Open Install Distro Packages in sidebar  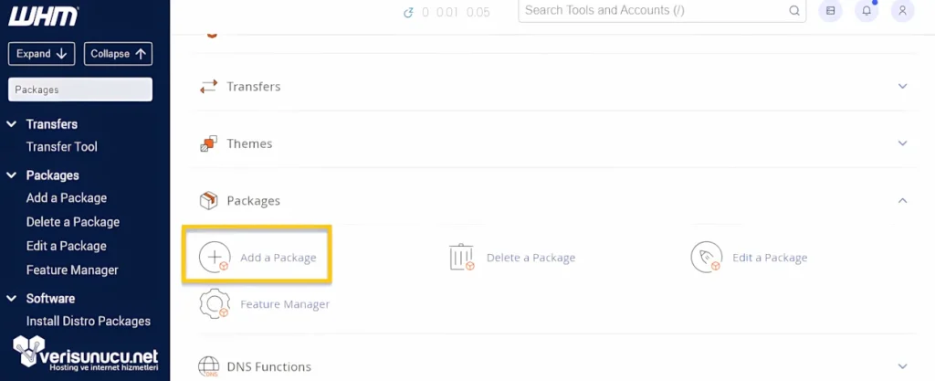click(x=89, y=322)
